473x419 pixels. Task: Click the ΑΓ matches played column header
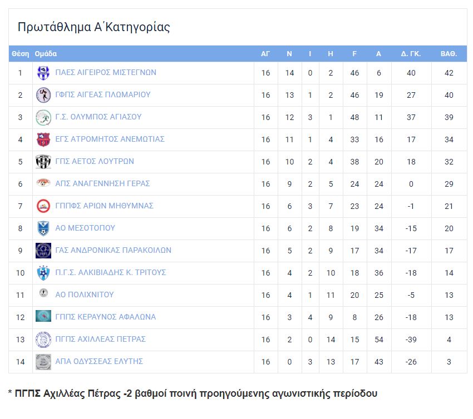265,54
